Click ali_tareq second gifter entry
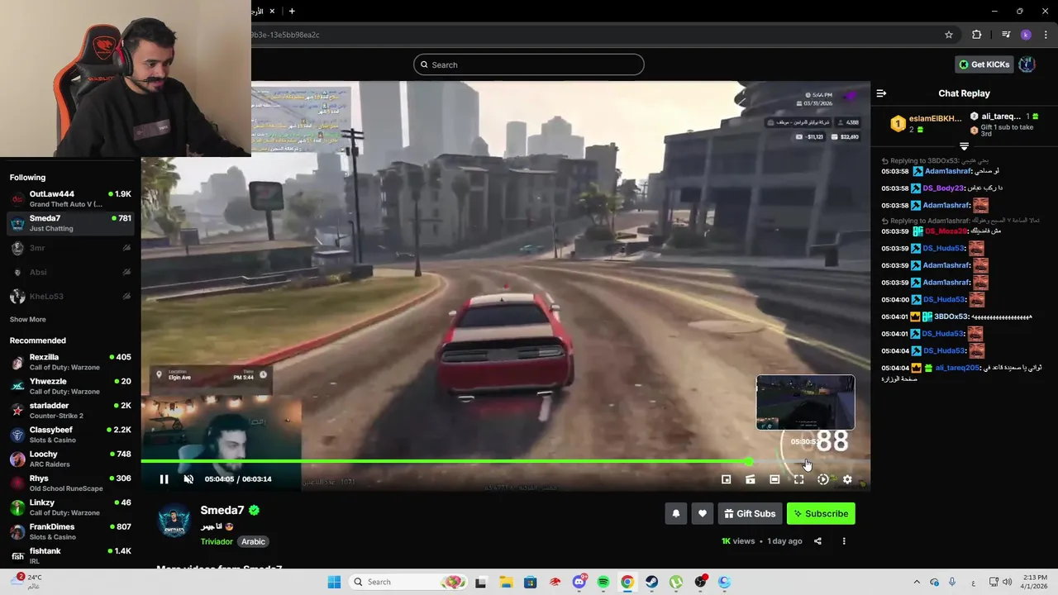The width and height of the screenshot is (1058, 595). 1003,124
